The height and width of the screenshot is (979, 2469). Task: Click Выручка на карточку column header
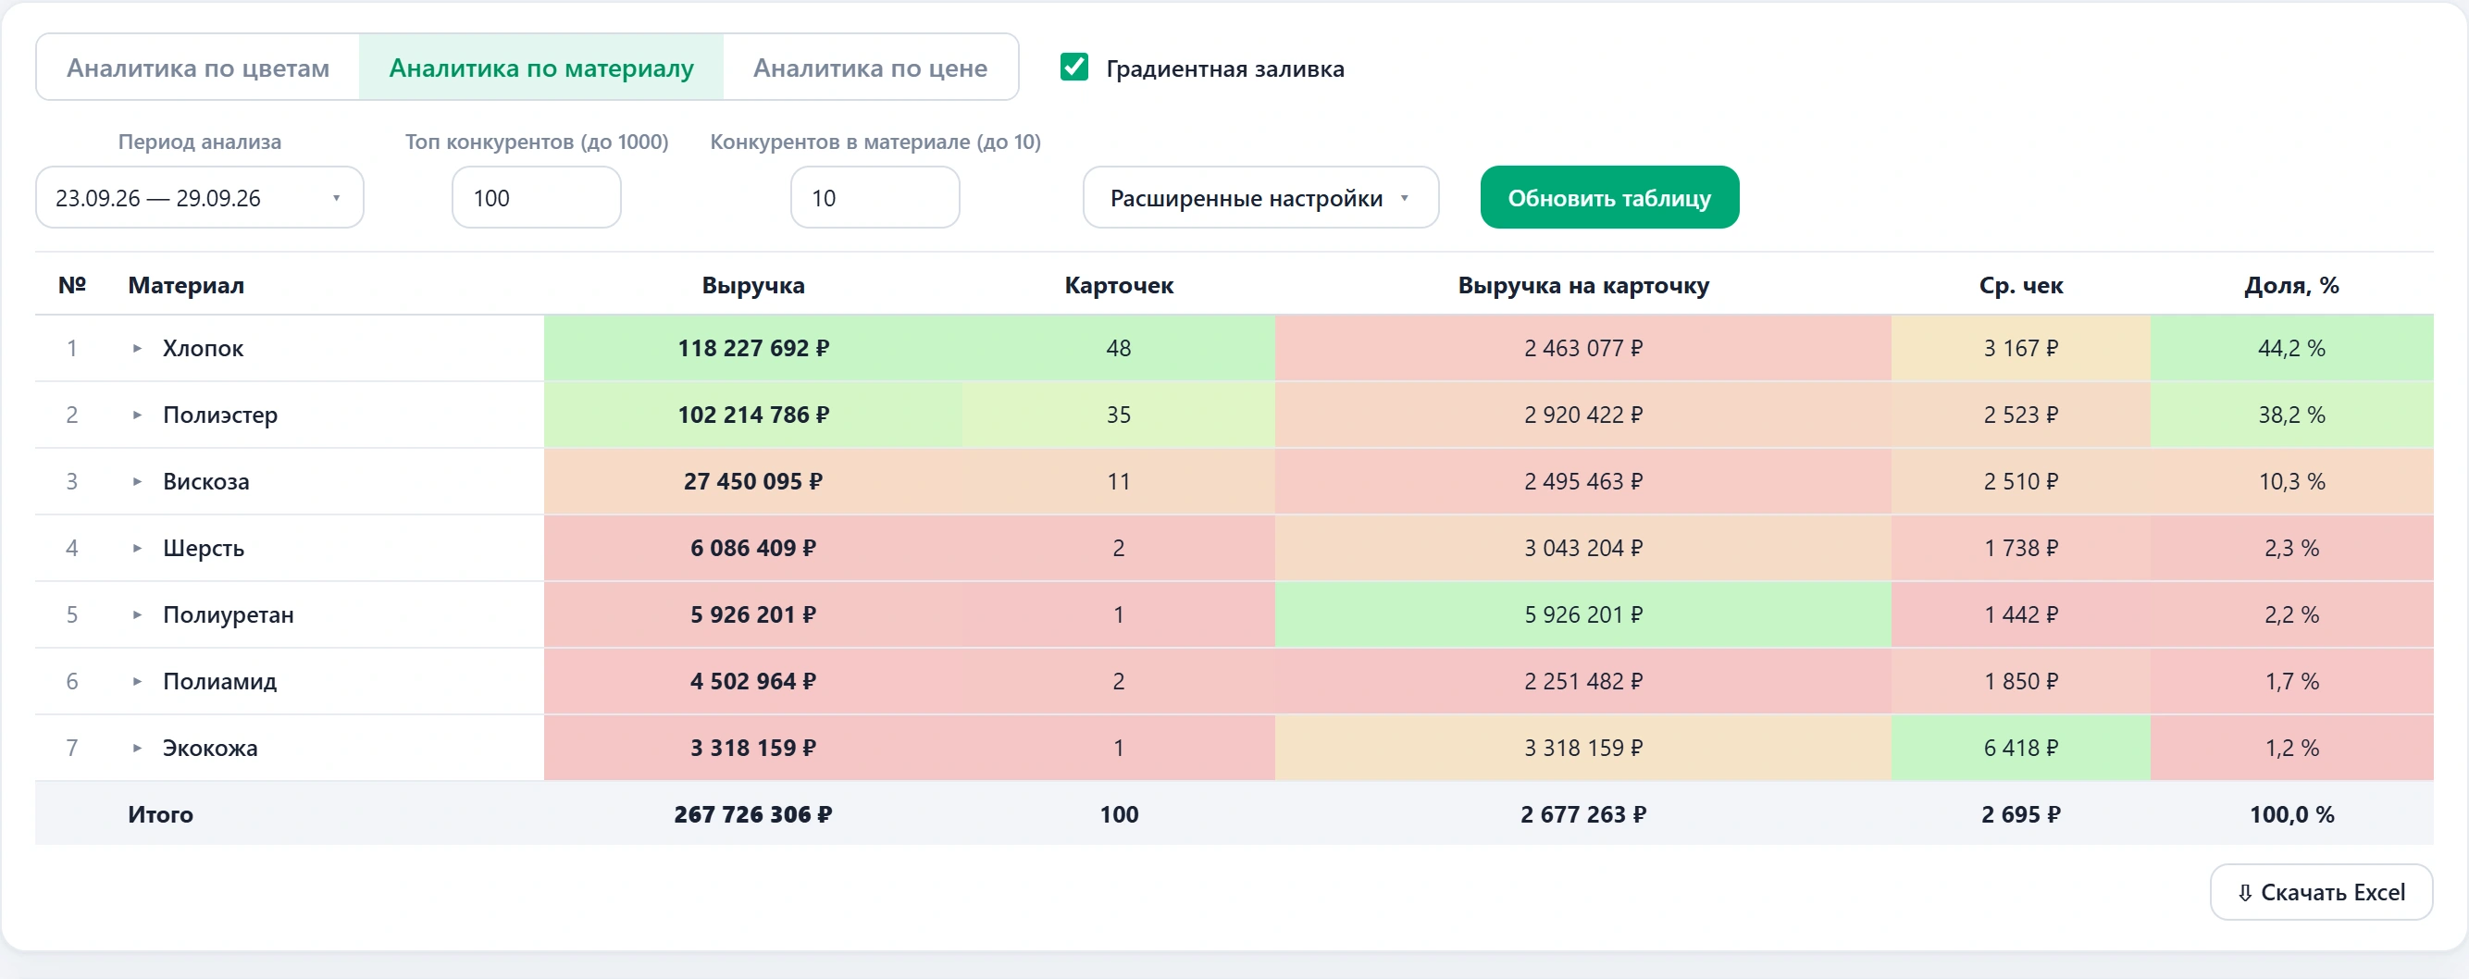click(1583, 285)
